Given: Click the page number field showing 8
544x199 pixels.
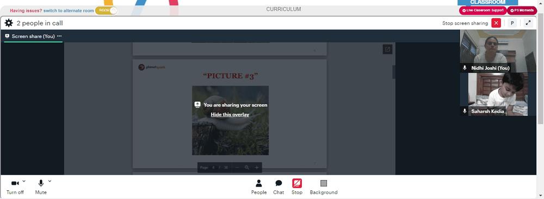Looking at the screenshot, I should point(213,168).
